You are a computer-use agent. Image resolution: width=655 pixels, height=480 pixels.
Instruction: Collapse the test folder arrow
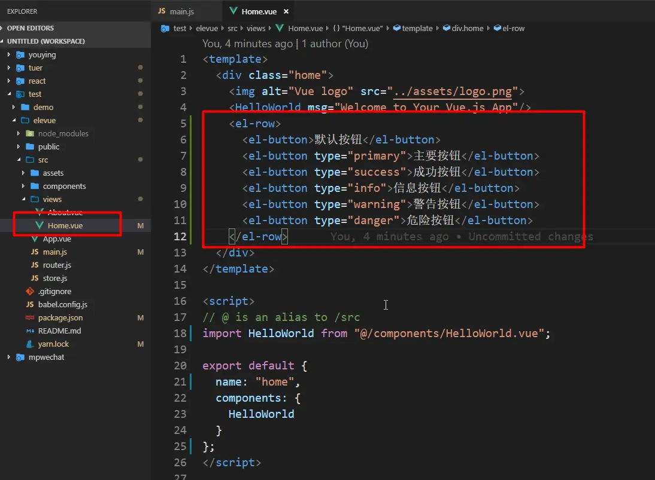point(9,94)
